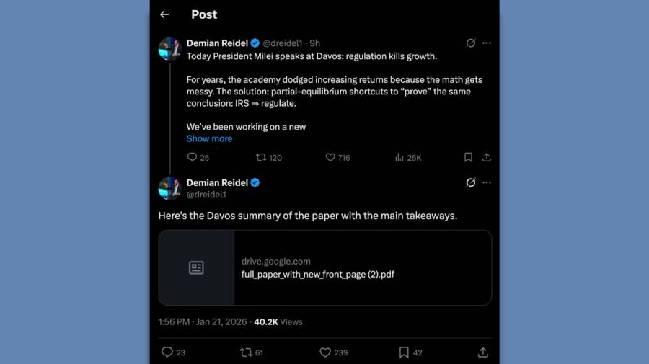Open Demian Reidel's avatar on second post
649x364 pixels.
pyautogui.click(x=169, y=188)
